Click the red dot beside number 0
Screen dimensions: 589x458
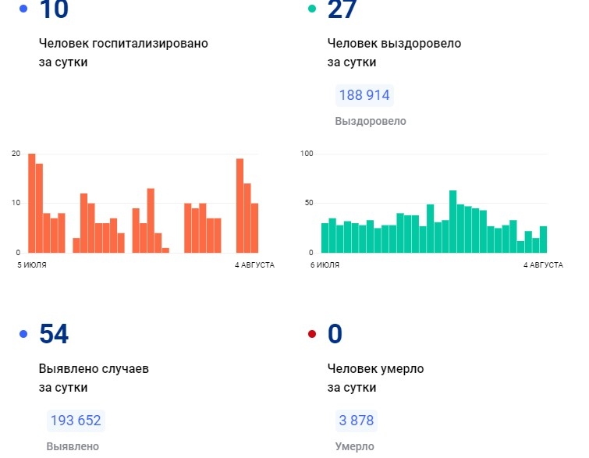[312, 334]
